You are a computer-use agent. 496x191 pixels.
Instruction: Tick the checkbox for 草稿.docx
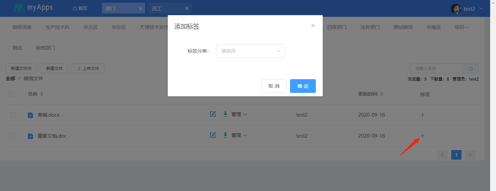coord(13,115)
